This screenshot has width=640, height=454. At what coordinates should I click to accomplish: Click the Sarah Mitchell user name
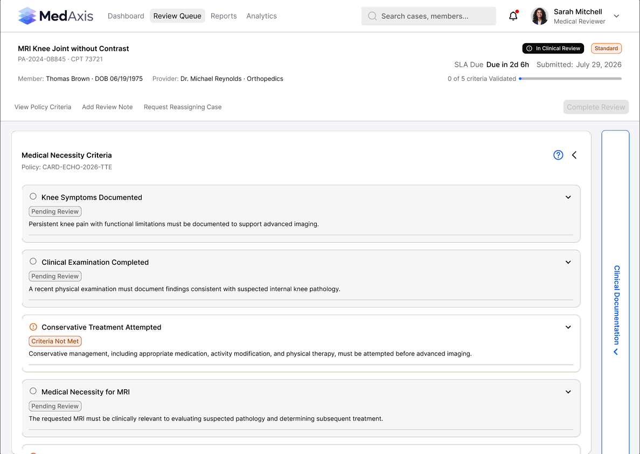578,11
